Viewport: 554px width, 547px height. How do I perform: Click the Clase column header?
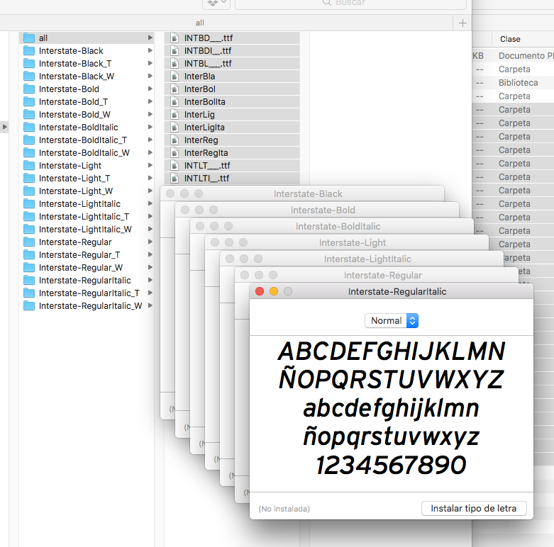coord(510,39)
